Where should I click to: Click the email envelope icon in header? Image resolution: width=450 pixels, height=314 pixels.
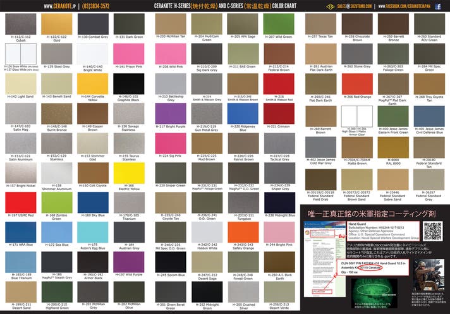tap(331, 6)
